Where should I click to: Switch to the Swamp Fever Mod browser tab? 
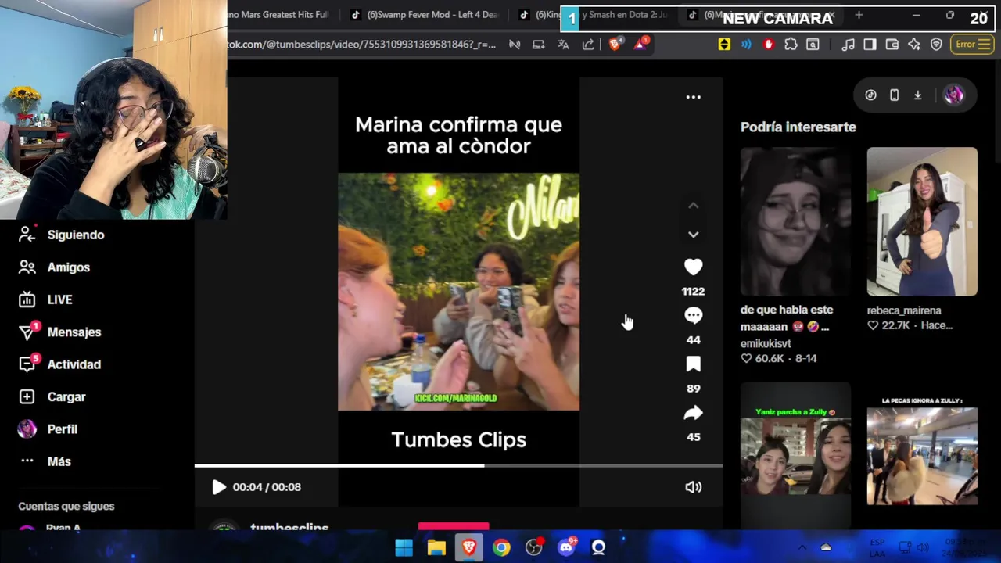(425, 15)
